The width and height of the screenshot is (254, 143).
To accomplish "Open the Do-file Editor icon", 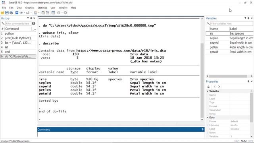I will pos(35,13).
